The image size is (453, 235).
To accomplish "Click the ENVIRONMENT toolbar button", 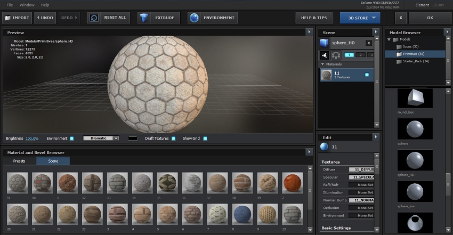I will [x=213, y=18].
